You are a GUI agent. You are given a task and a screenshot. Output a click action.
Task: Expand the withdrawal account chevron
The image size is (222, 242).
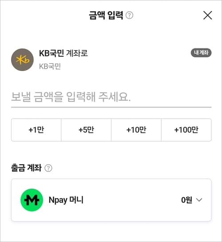(199, 200)
